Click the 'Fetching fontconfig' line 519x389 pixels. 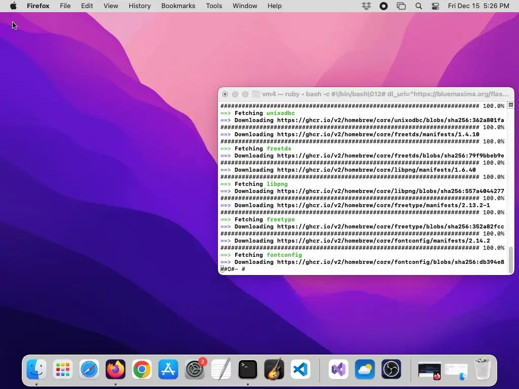click(x=261, y=255)
